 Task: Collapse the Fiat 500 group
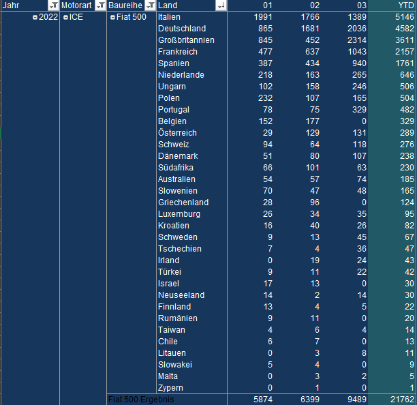pos(112,17)
